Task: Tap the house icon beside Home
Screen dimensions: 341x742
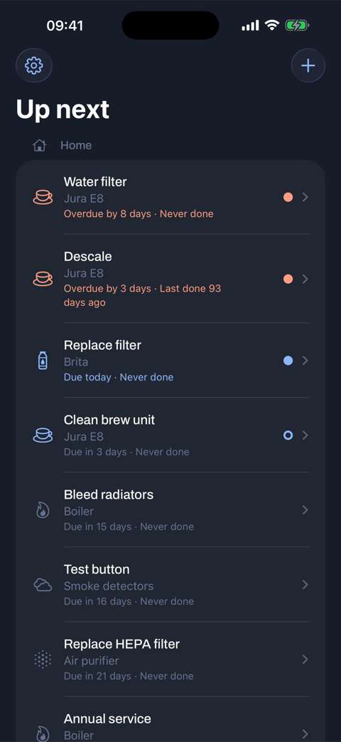Action: point(39,145)
